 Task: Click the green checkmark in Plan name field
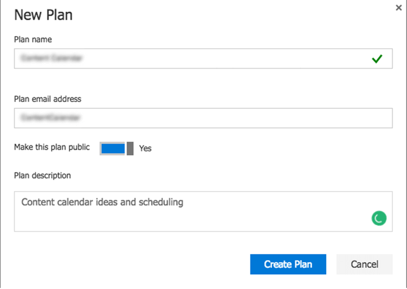(377, 59)
